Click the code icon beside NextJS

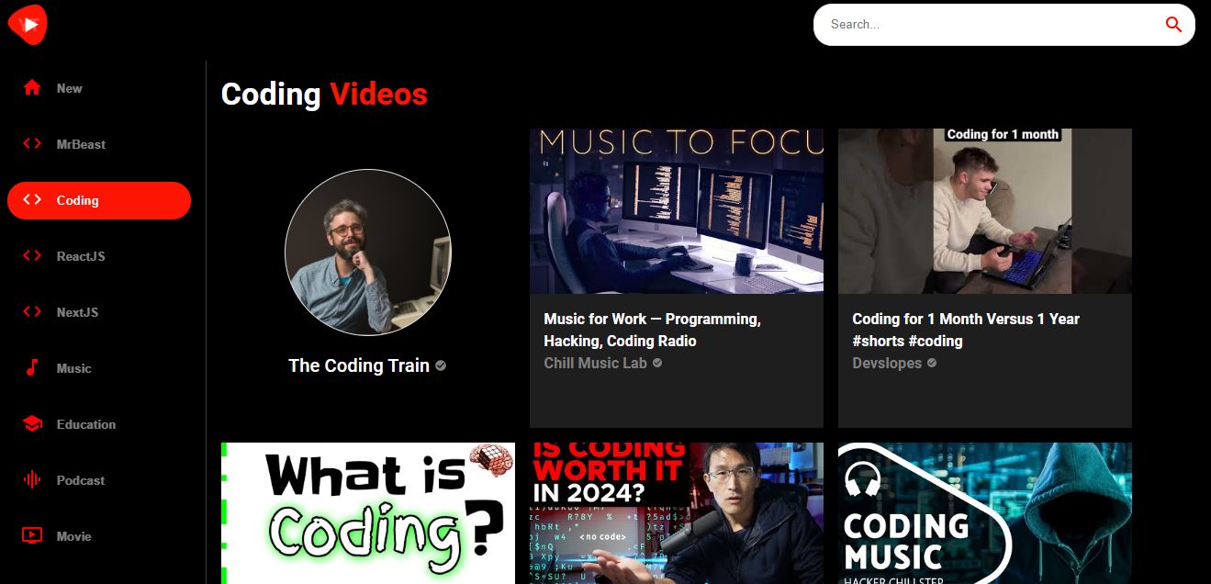pyautogui.click(x=32, y=312)
